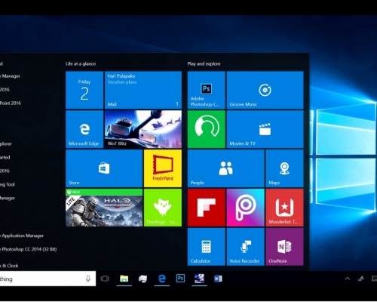Open the '& Clock' app list entry

pos(9,266)
